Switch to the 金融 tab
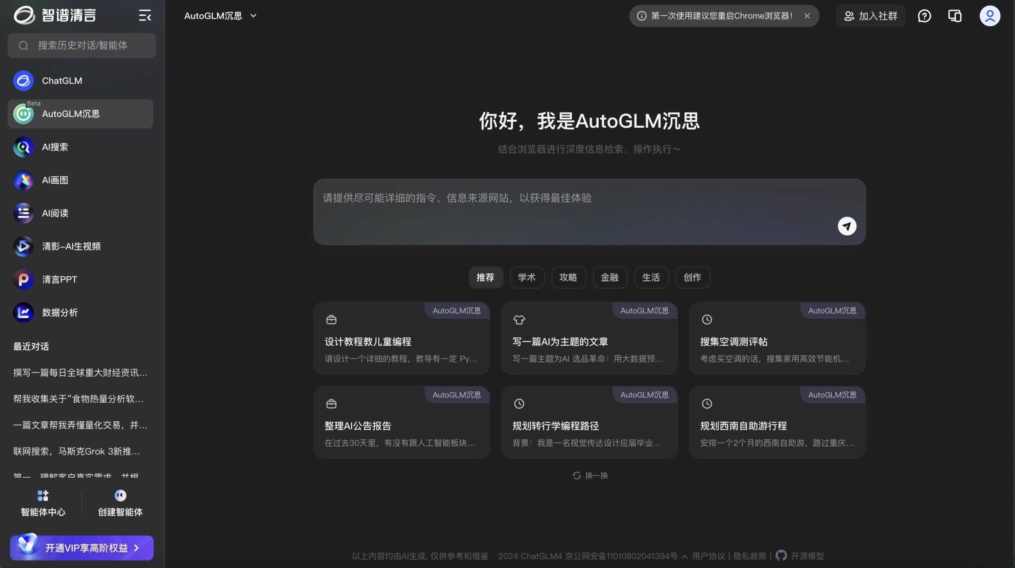 (610, 277)
